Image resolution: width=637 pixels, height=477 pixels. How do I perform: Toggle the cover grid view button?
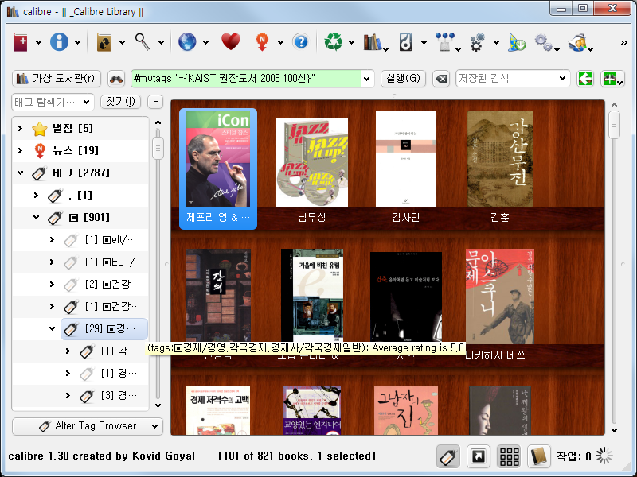[510, 456]
